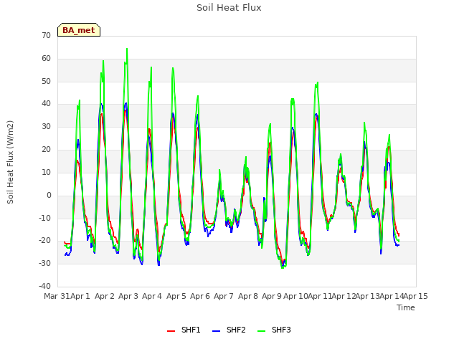The width and height of the screenshot is (459, 344).
Task: Click the 50 y-axis tick label
Action: (46, 81)
